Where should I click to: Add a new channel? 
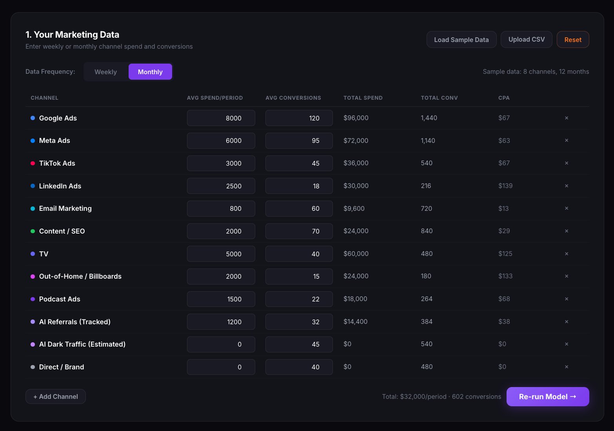click(x=56, y=396)
